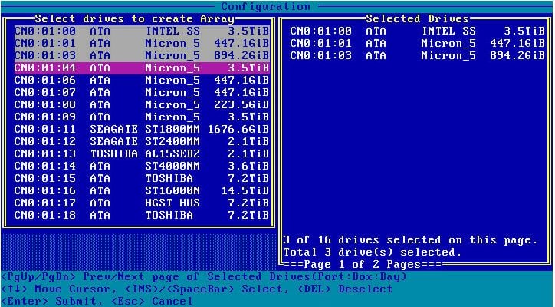Pick ST16000N drive CN0:01:16

pyautogui.click(x=142, y=190)
